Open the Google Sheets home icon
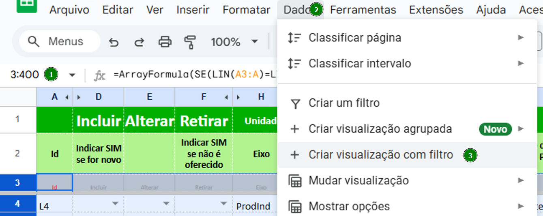This screenshot has height=216, width=543. (x=27, y=5)
